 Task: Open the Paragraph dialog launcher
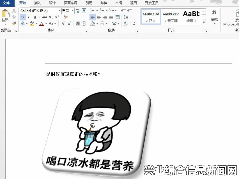point(137,31)
